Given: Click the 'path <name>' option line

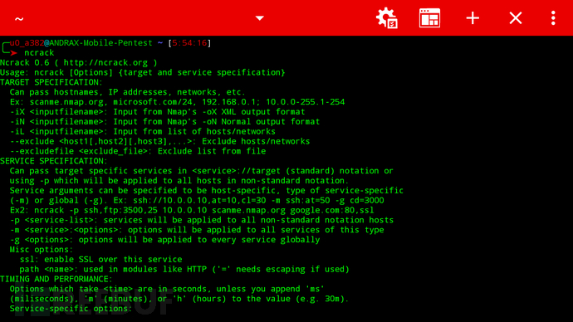Looking at the screenshot, I should click(x=184, y=270).
